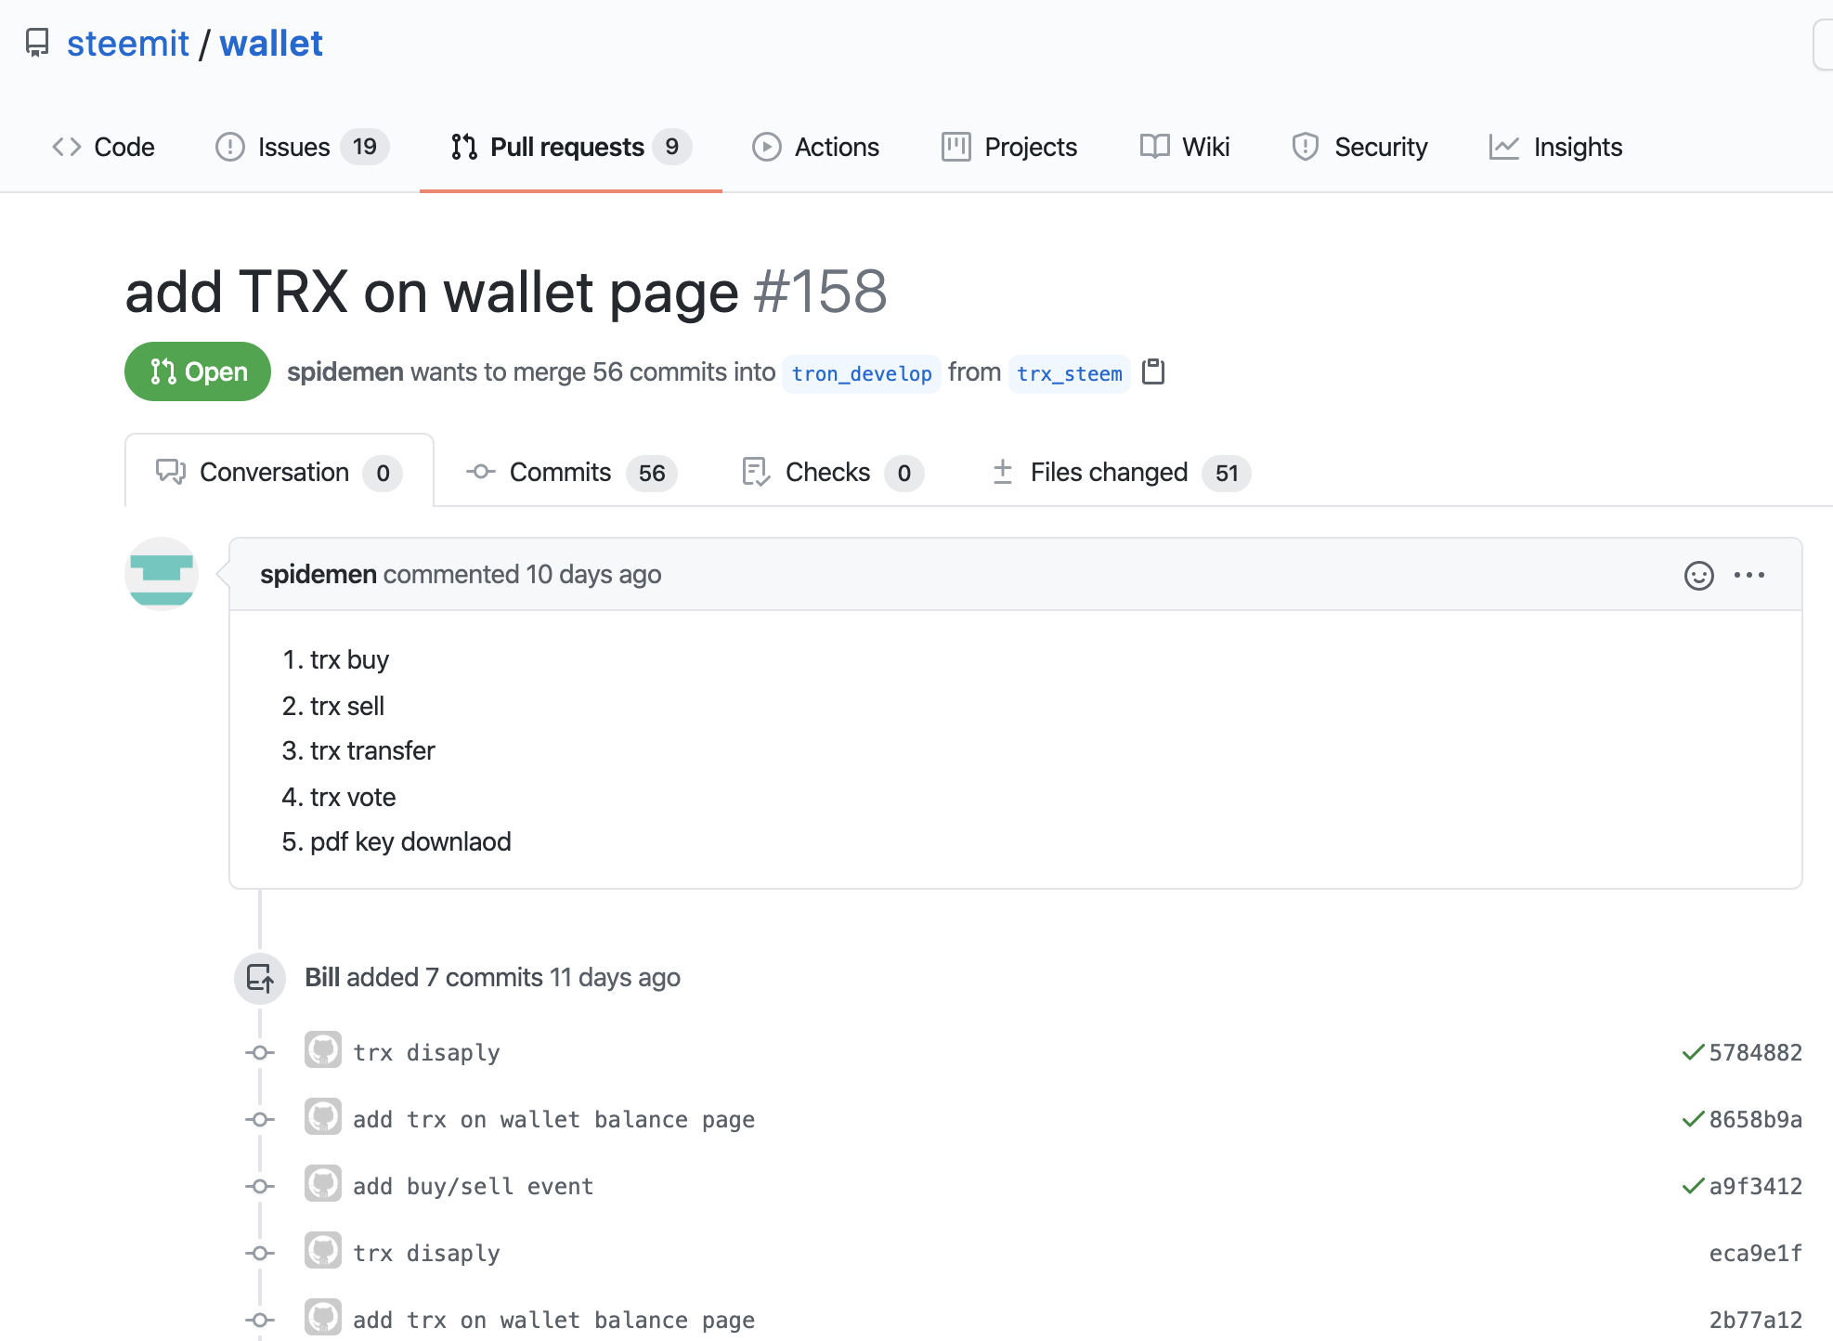This screenshot has height=1341, width=1833.
Task: Copy trx_steem branch name via clipboard icon
Action: coord(1152,371)
